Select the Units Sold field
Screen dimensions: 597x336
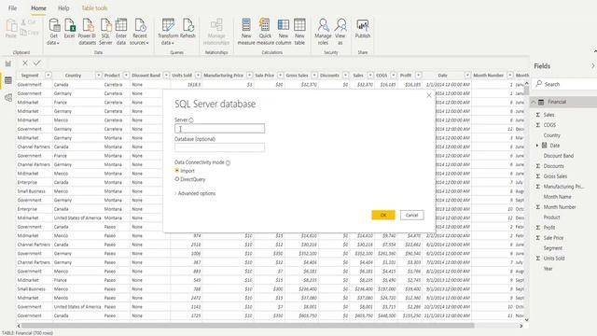[x=554, y=259]
